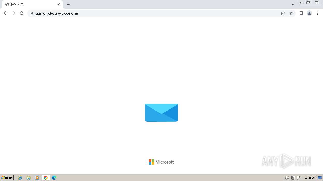Share this page from the address bar

[283, 13]
